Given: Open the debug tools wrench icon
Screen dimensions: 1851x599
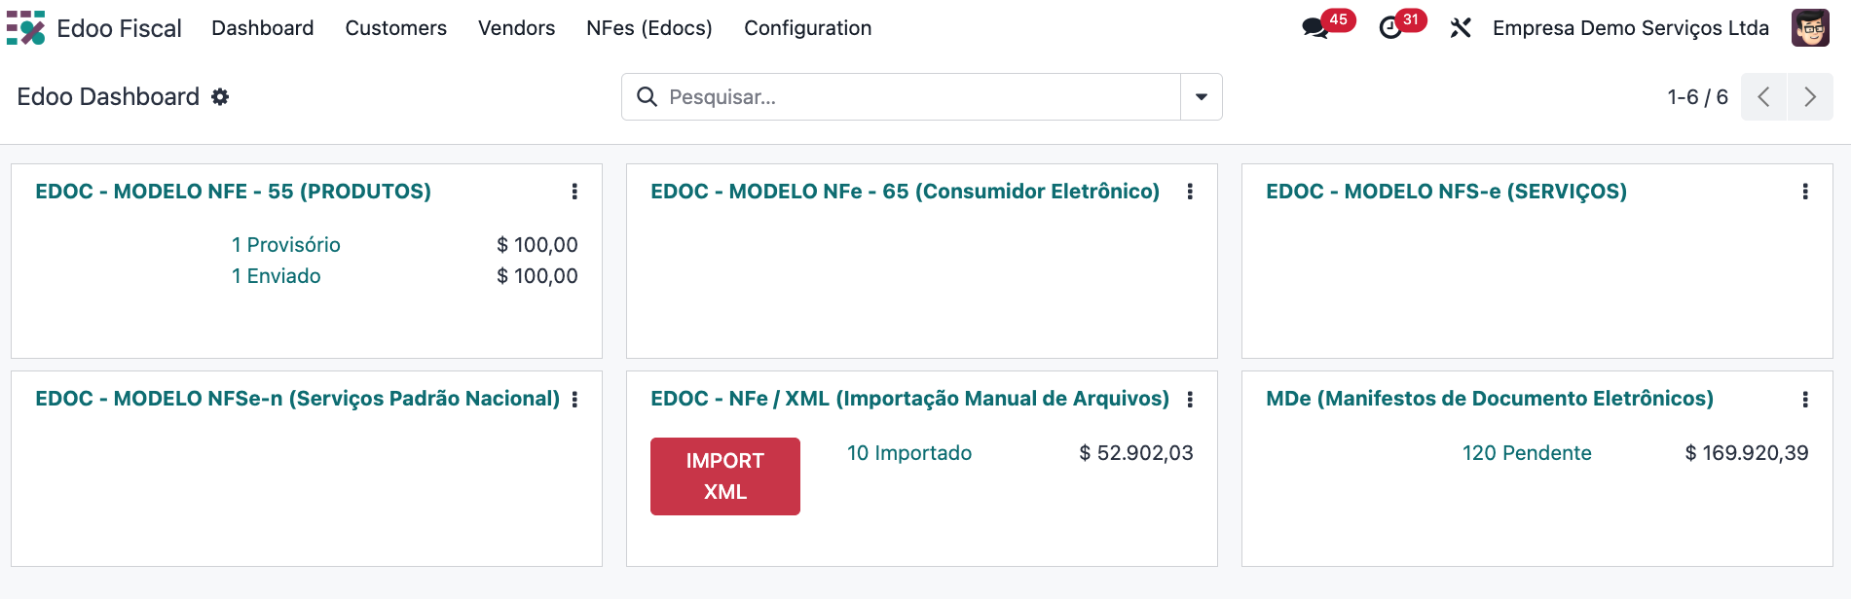Looking at the screenshot, I should (1460, 28).
